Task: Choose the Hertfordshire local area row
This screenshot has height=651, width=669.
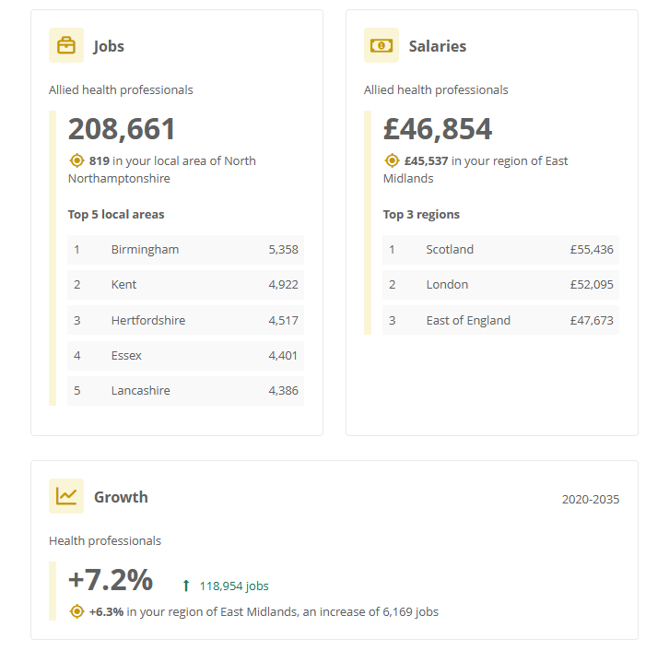Action: [185, 320]
